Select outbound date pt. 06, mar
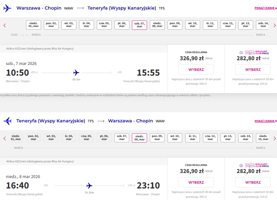Screen dimensions: 277x200 coord(122,25)
